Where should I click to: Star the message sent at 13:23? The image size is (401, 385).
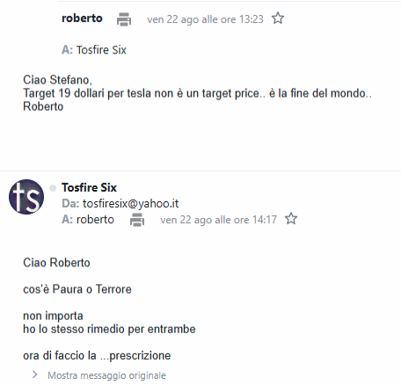tap(278, 18)
